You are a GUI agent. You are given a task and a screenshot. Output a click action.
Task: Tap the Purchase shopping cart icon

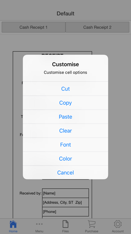pos(92,224)
